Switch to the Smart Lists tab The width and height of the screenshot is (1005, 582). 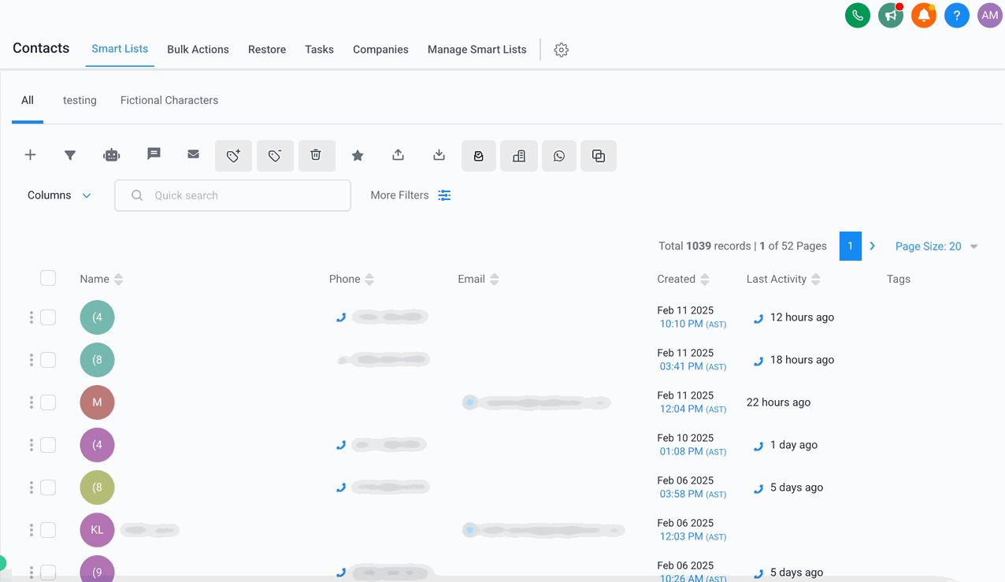[120, 49]
